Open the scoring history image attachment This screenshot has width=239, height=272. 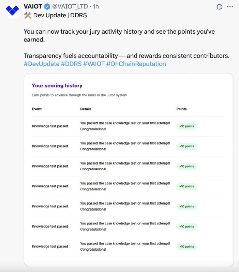(x=129, y=170)
